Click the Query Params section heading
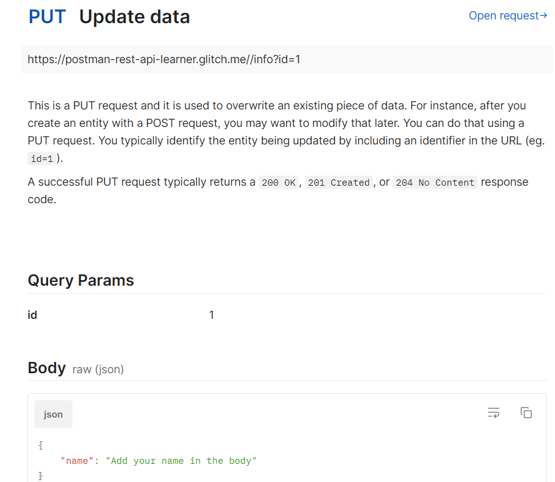 pyautogui.click(x=81, y=280)
